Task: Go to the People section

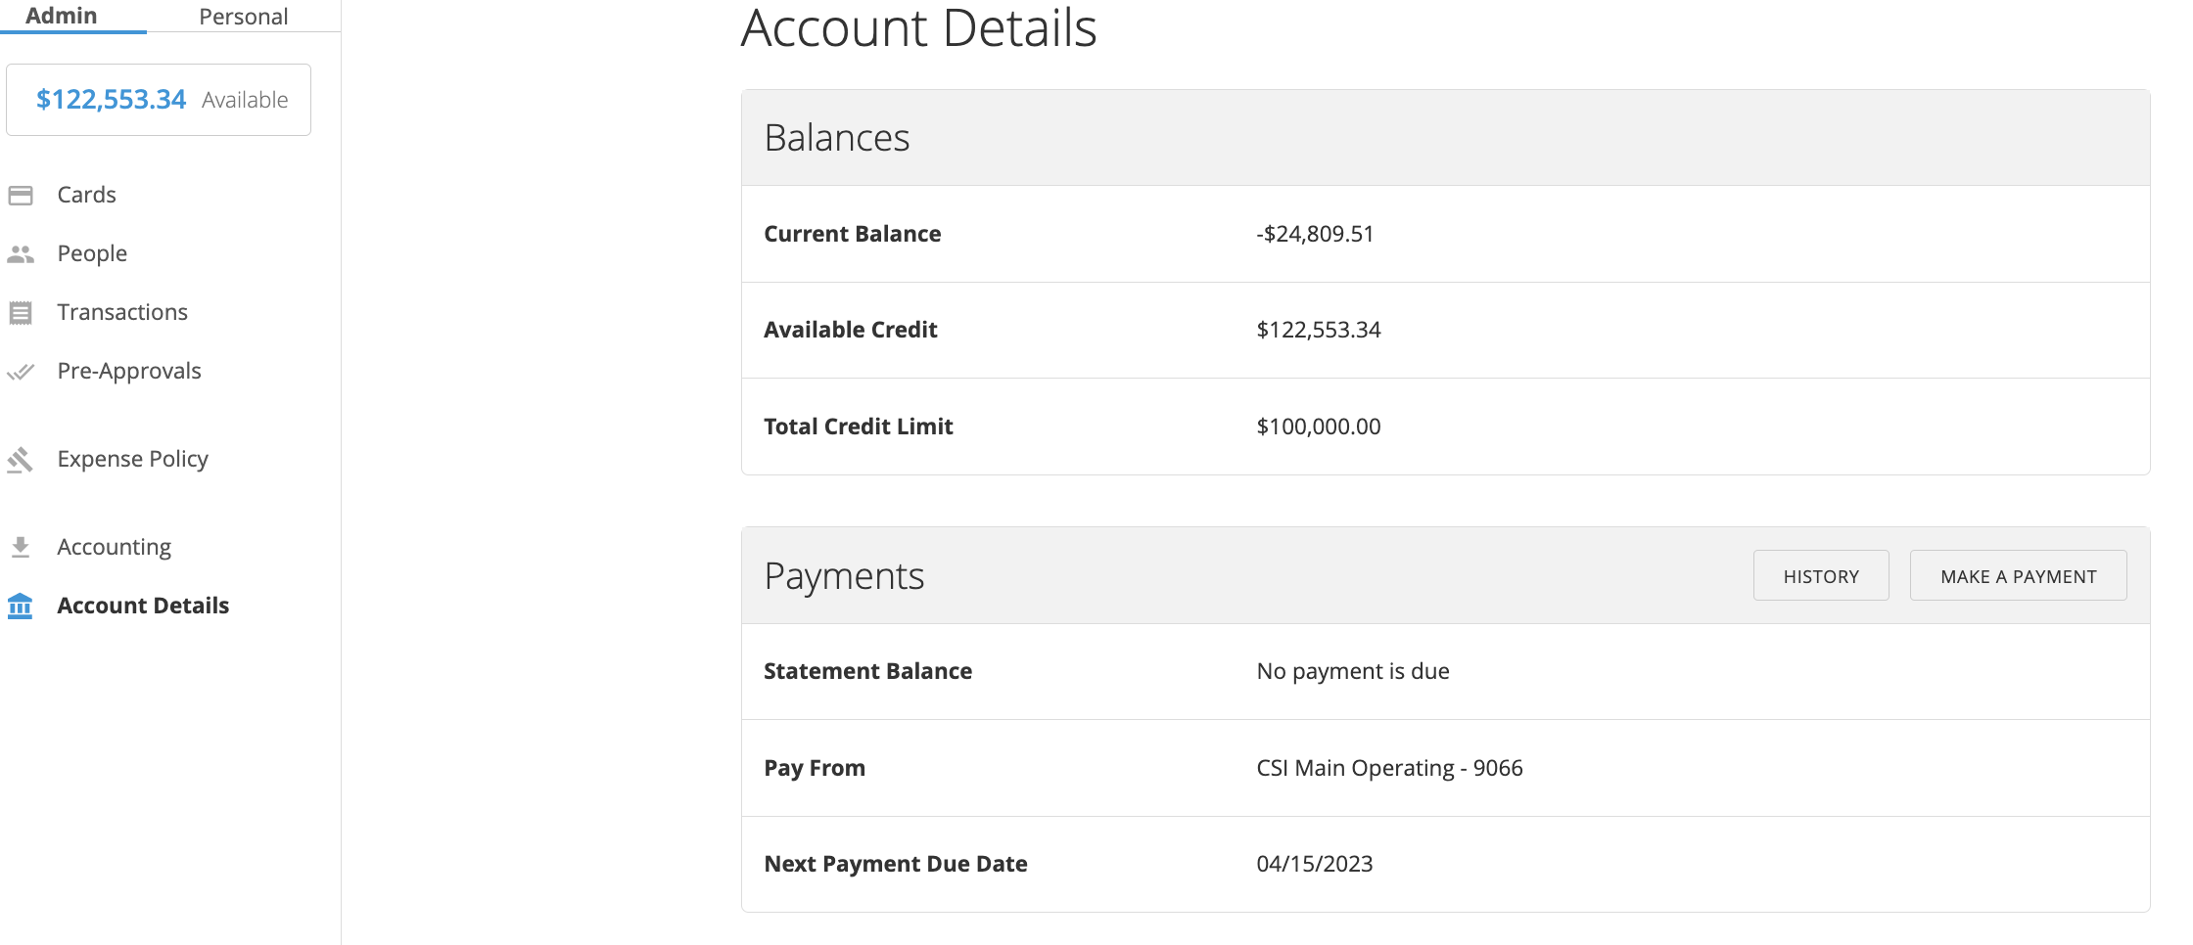Action: 92,253
